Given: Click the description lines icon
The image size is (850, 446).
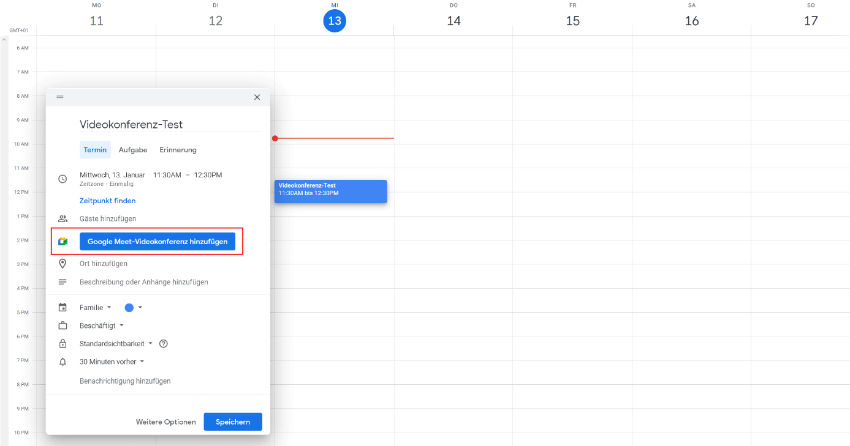Looking at the screenshot, I should [63, 282].
